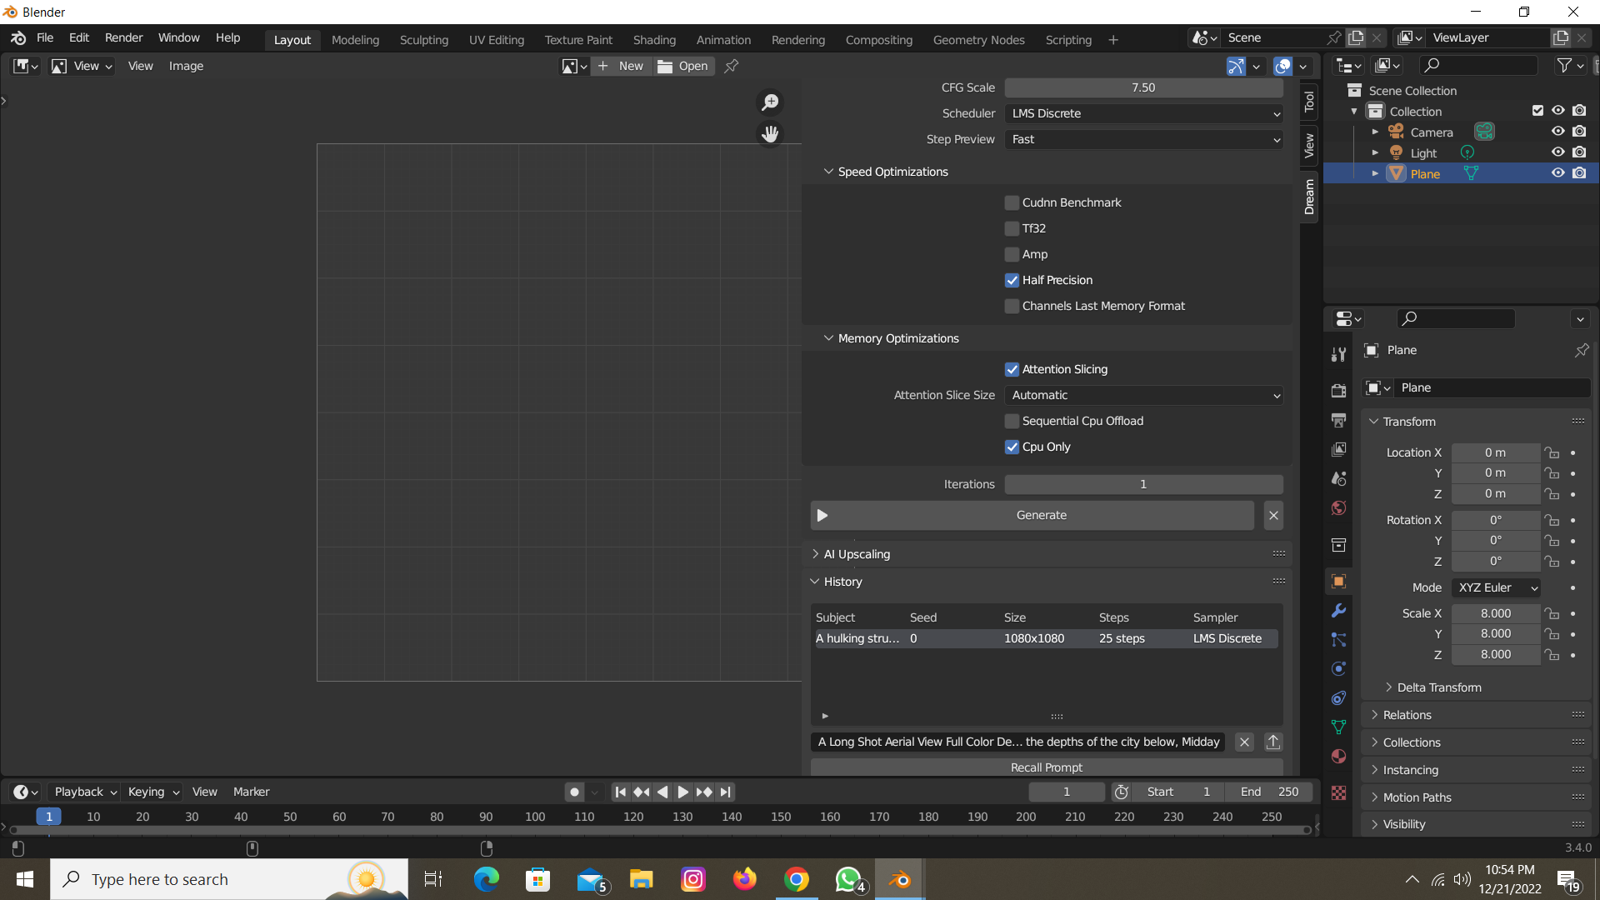Click the Chrome icon in taskbar

coord(796,879)
